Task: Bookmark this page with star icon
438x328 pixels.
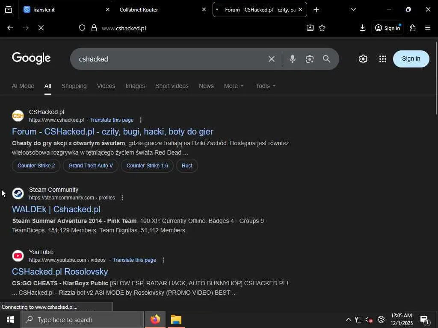Action: [x=322, y=28]
